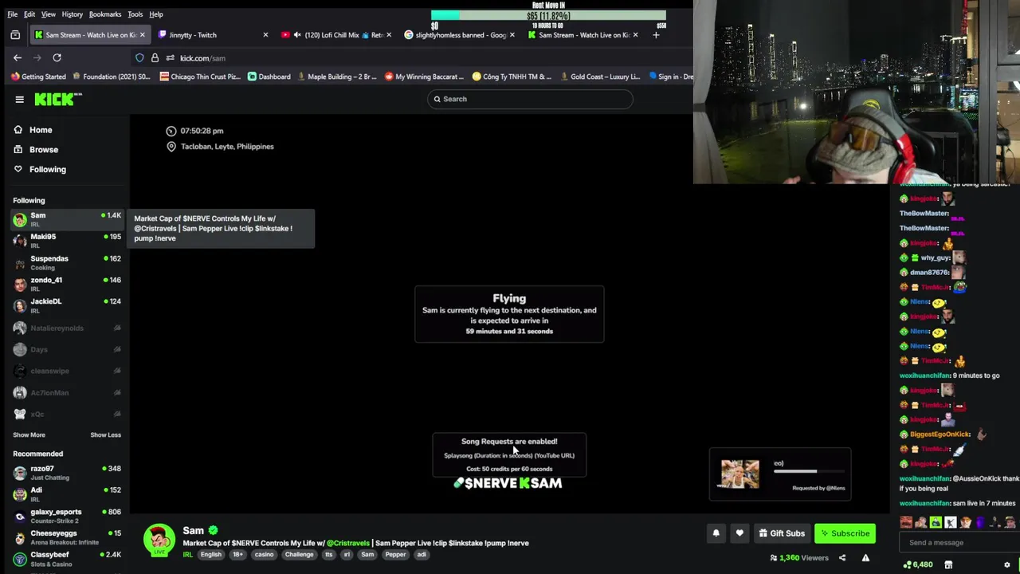Viewport: 1020px width, 574px height.
Task: Click the report warning triangle icon
Action: (x=865, y=558)
